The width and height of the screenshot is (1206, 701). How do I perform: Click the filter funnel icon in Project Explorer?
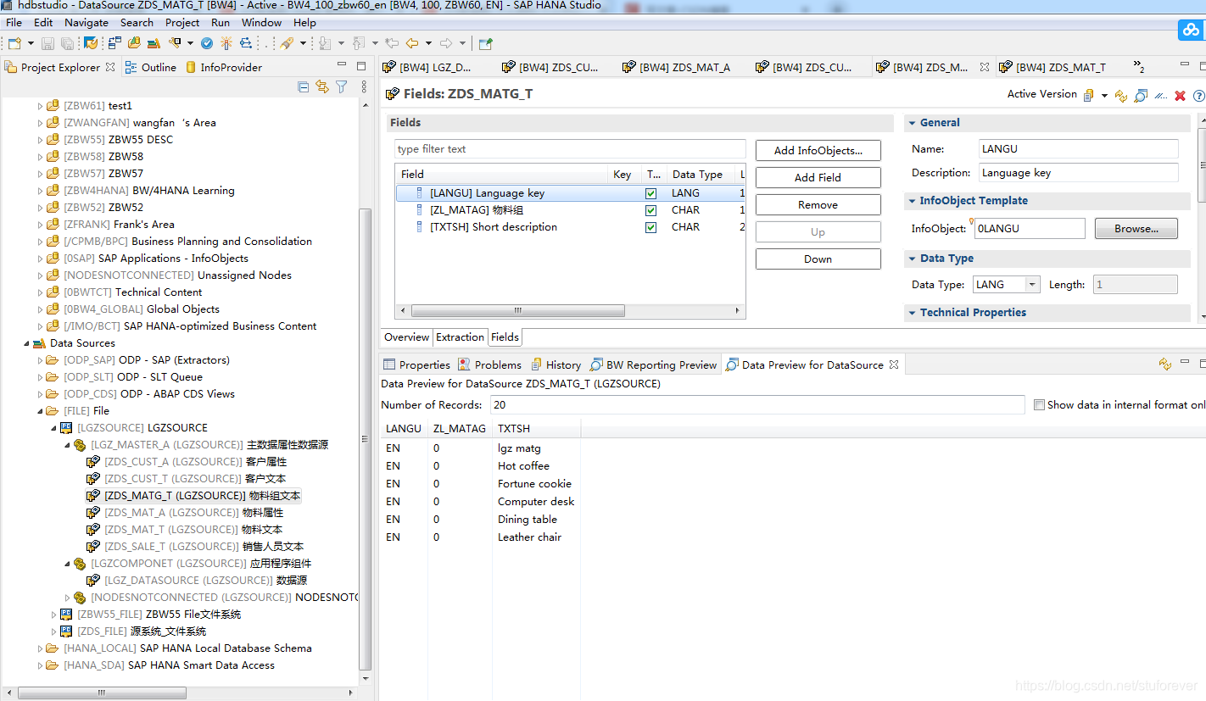pos(342,86)
